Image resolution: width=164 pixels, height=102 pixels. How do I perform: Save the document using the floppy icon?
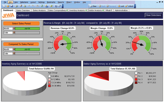(x=12, y=6)
